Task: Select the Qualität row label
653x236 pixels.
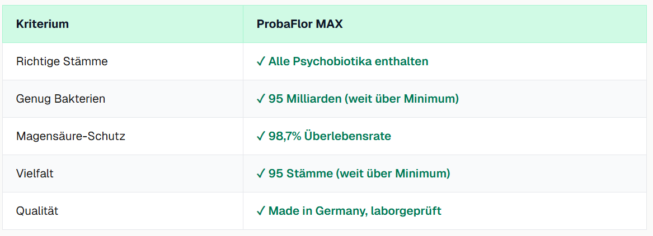Action: [37, 211]
